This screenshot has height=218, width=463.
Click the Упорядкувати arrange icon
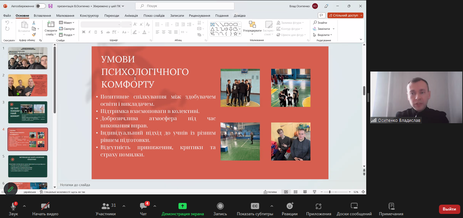point(252,24)
